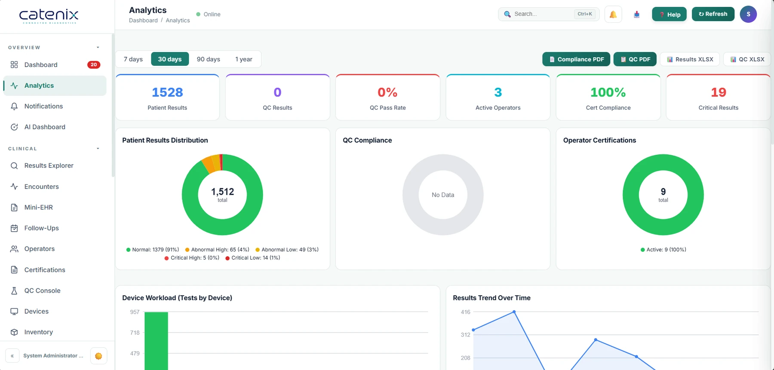Click the Results Explorer magnifier icon
This screenshot has width=774, height=370.
click(14, 165)
